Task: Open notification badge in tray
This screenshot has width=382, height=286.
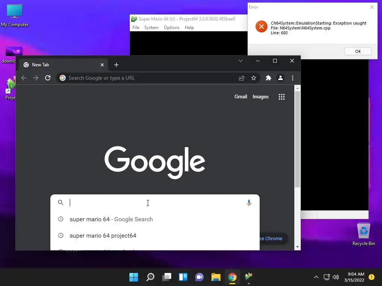Action: point(372,277)
